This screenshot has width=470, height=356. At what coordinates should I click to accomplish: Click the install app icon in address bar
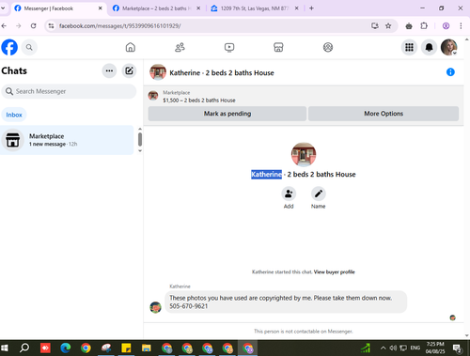(x=375, y=26)
